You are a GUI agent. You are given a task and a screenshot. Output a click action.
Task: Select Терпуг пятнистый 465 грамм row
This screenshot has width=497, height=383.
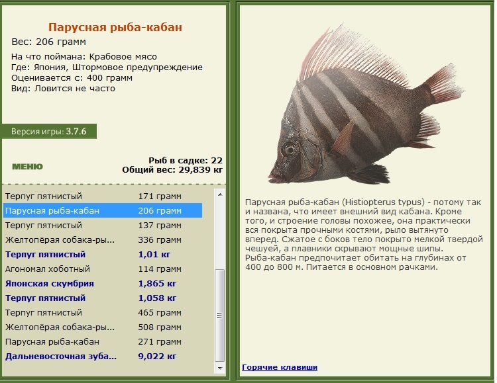(103, 313)
